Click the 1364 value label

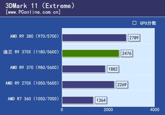click(101, 100)
